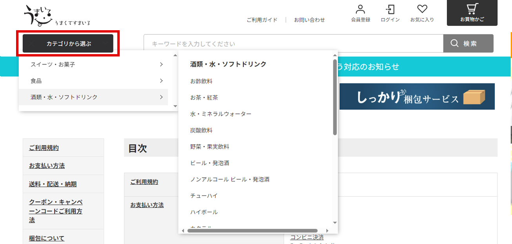
Task: Open お気に入り favorites heart icon
Action: [x=423, y=12]
